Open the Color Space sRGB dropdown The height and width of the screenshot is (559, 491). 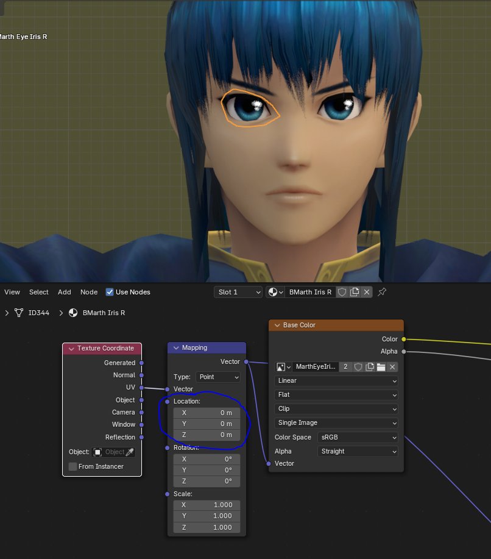[x=358, y=438]
